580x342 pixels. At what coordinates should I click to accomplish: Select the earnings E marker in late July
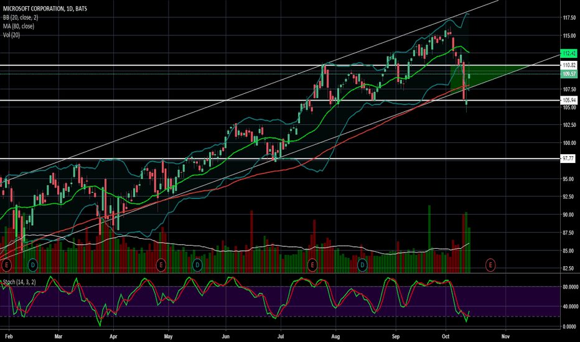tap(312, 265)
